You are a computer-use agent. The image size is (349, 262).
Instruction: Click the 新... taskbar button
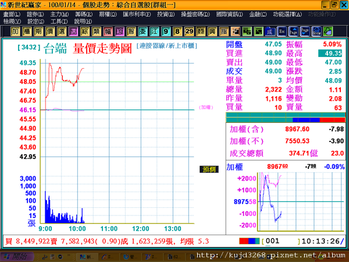[x=87, y=257]
